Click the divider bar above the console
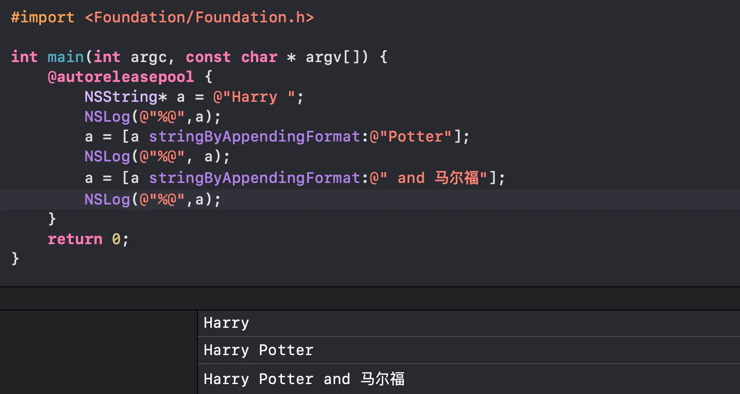The height and width of the screenshot is (394, 740). click(370, 298)
